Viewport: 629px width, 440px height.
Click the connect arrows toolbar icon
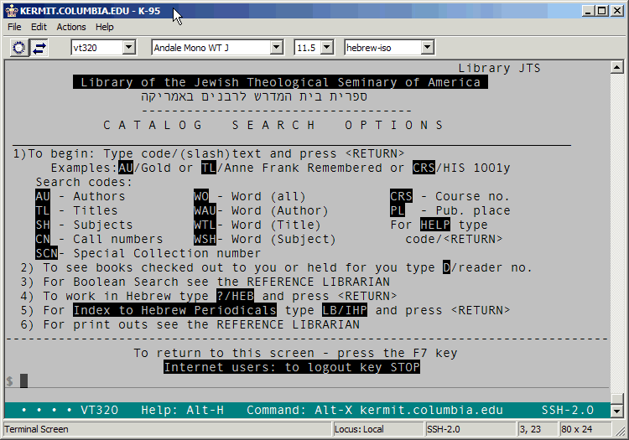pos(39,48)
